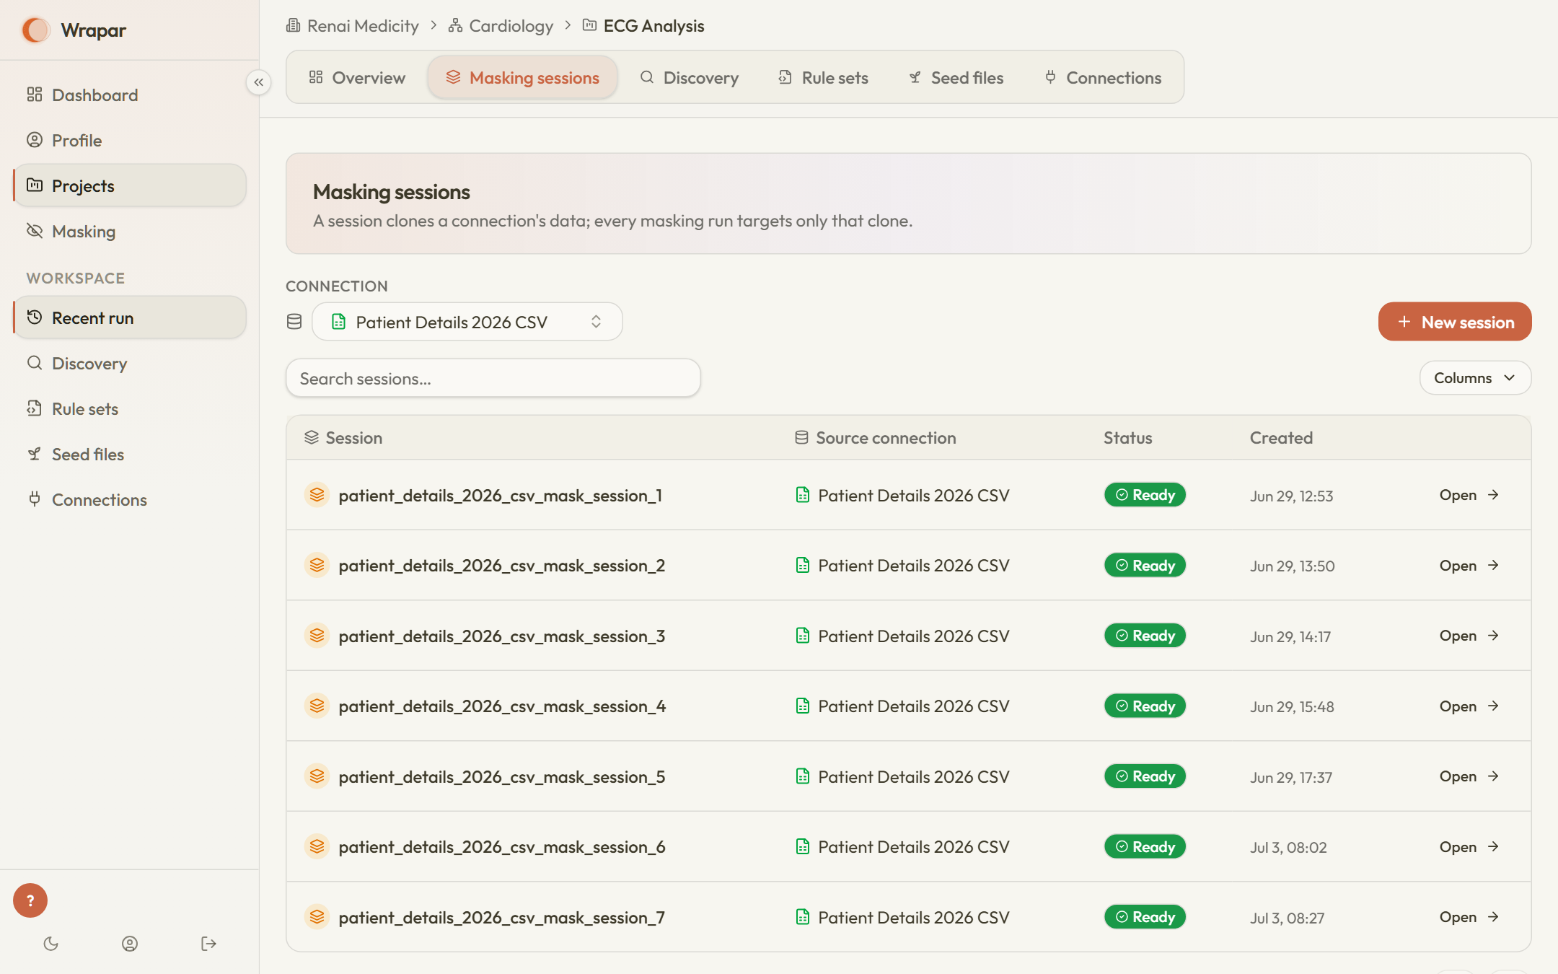The height and width of the screenshot is (974, 1558).
Task: Click CSV file icon in session_5 source cell
Action: 802,776
